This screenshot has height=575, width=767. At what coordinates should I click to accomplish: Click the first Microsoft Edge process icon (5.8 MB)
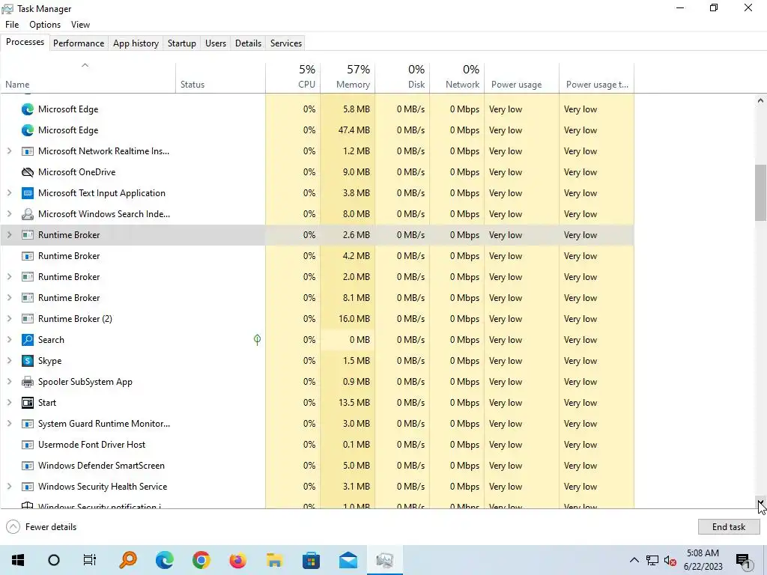click(x=28, y=109)
